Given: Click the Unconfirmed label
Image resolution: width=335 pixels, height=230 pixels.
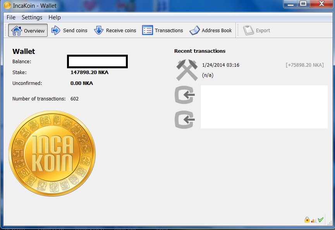Looking at the screenshot, I should (x=27, y=83).
